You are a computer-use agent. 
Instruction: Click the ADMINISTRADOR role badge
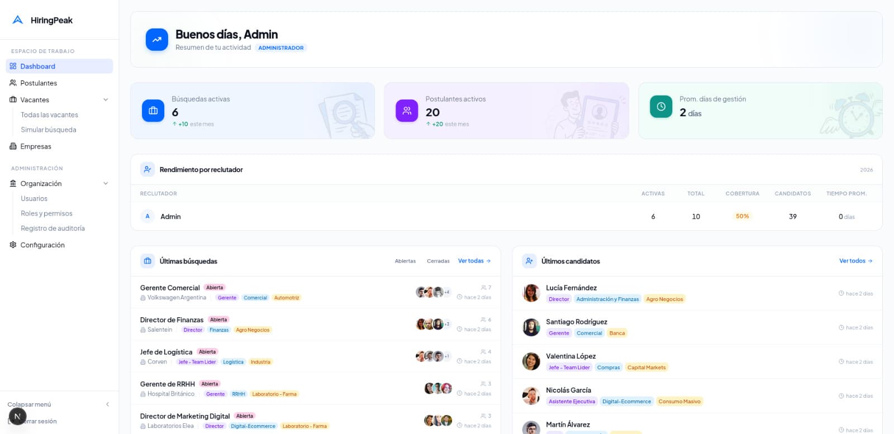tap(281, 48)
